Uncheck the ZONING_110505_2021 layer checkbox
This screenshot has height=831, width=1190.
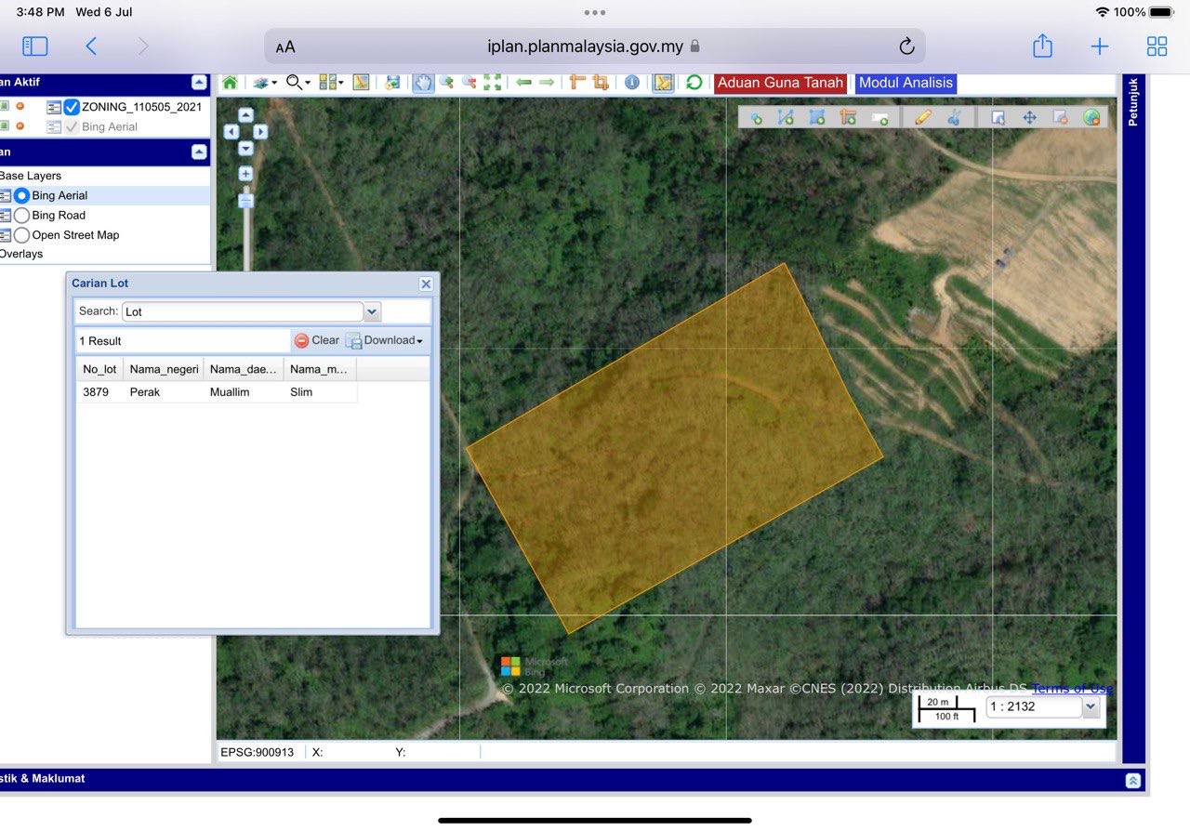coord(72,107)
